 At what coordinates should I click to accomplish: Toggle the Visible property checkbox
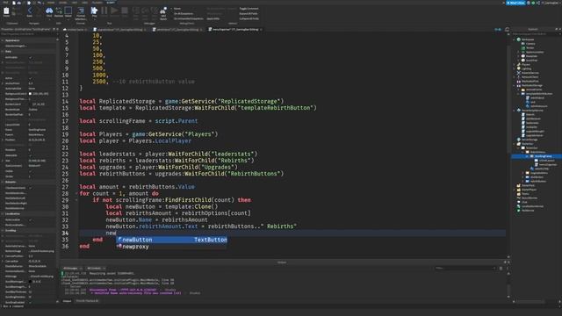[30, 171]
